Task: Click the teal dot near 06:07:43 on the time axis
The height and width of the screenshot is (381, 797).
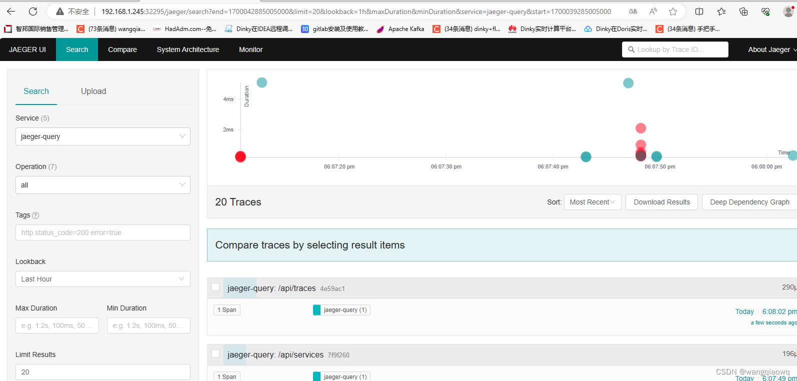Action: pyautogui.click(x=586, y=157)
